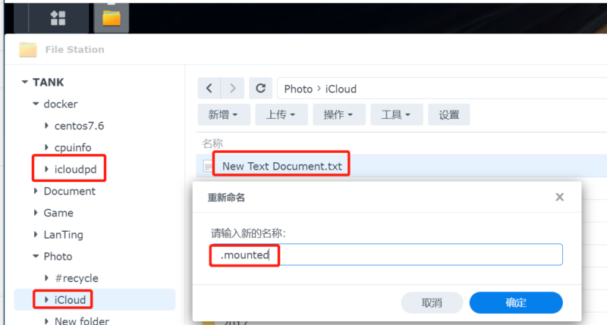Screen dimensions: 607x325
Task: Cancel rename with 取消 button
Action: tap(432, 302)
